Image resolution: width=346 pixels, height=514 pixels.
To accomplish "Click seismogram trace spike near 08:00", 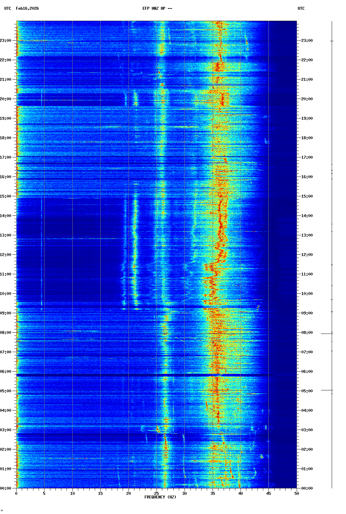I will (x=327, y=333).
